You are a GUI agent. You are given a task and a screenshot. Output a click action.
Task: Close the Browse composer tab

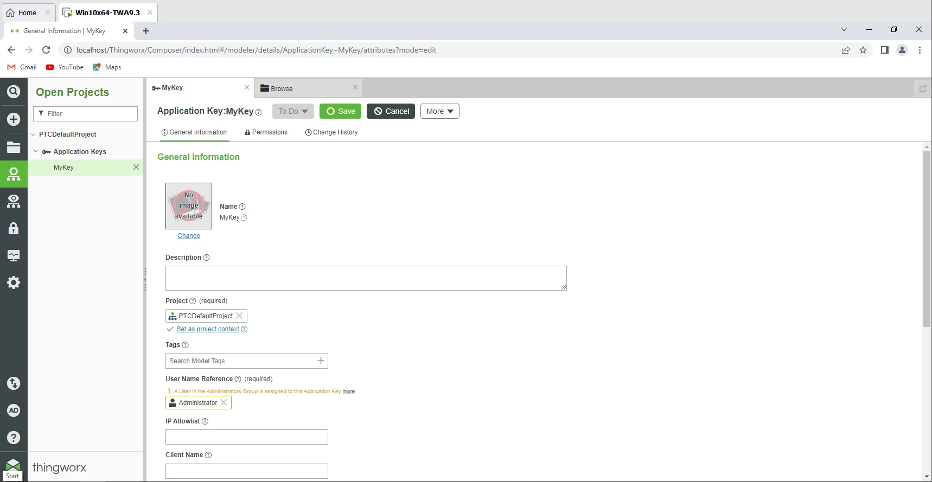(355, 87)
